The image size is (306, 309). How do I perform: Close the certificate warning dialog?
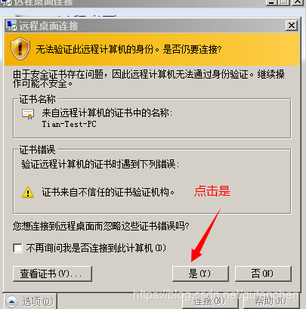click(292, 26)
